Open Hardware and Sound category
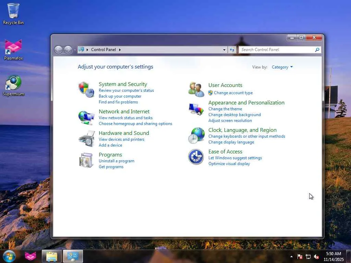This screenshot has height=263, width=351. coord(124,133)
